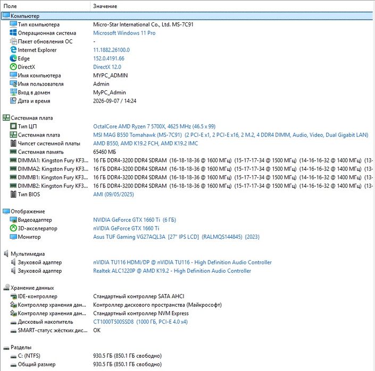Click the DIMMB2 memory module icon
This screenshot has height=371, width=375.
click(13, 186)
